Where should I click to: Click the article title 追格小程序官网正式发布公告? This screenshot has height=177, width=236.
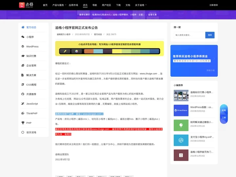point(76,28)
